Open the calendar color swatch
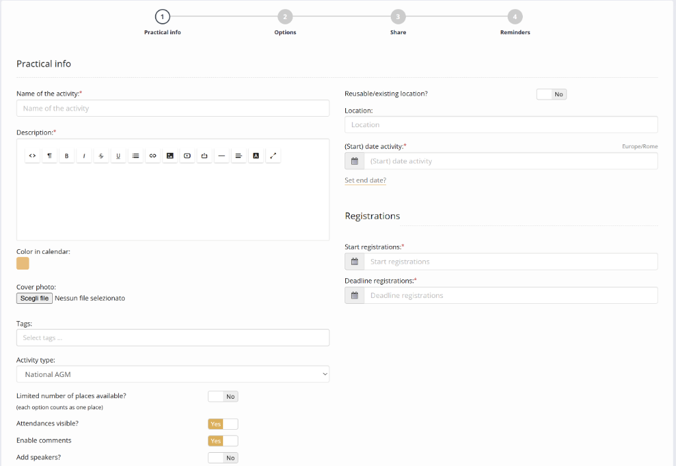Screen dimensions: 676x466 click(x=23, y=264)
